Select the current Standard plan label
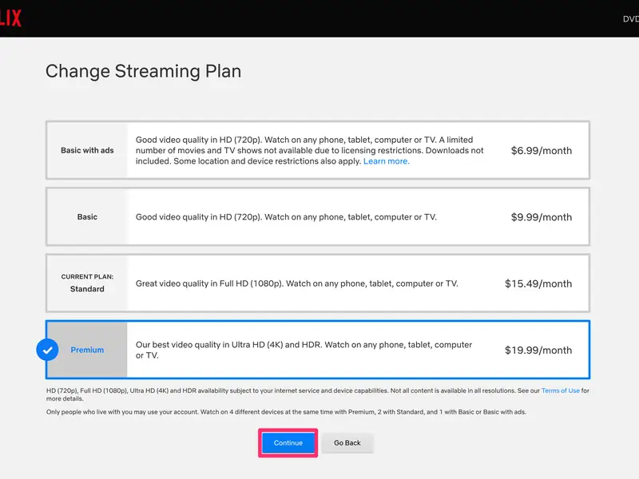This screenshot has width=639, height=479. pos(87,283)
